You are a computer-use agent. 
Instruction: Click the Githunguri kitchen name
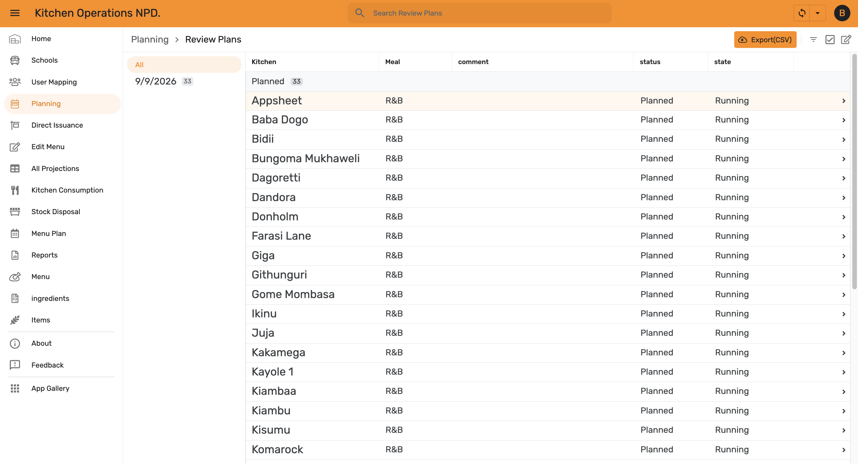coord(279,275)
